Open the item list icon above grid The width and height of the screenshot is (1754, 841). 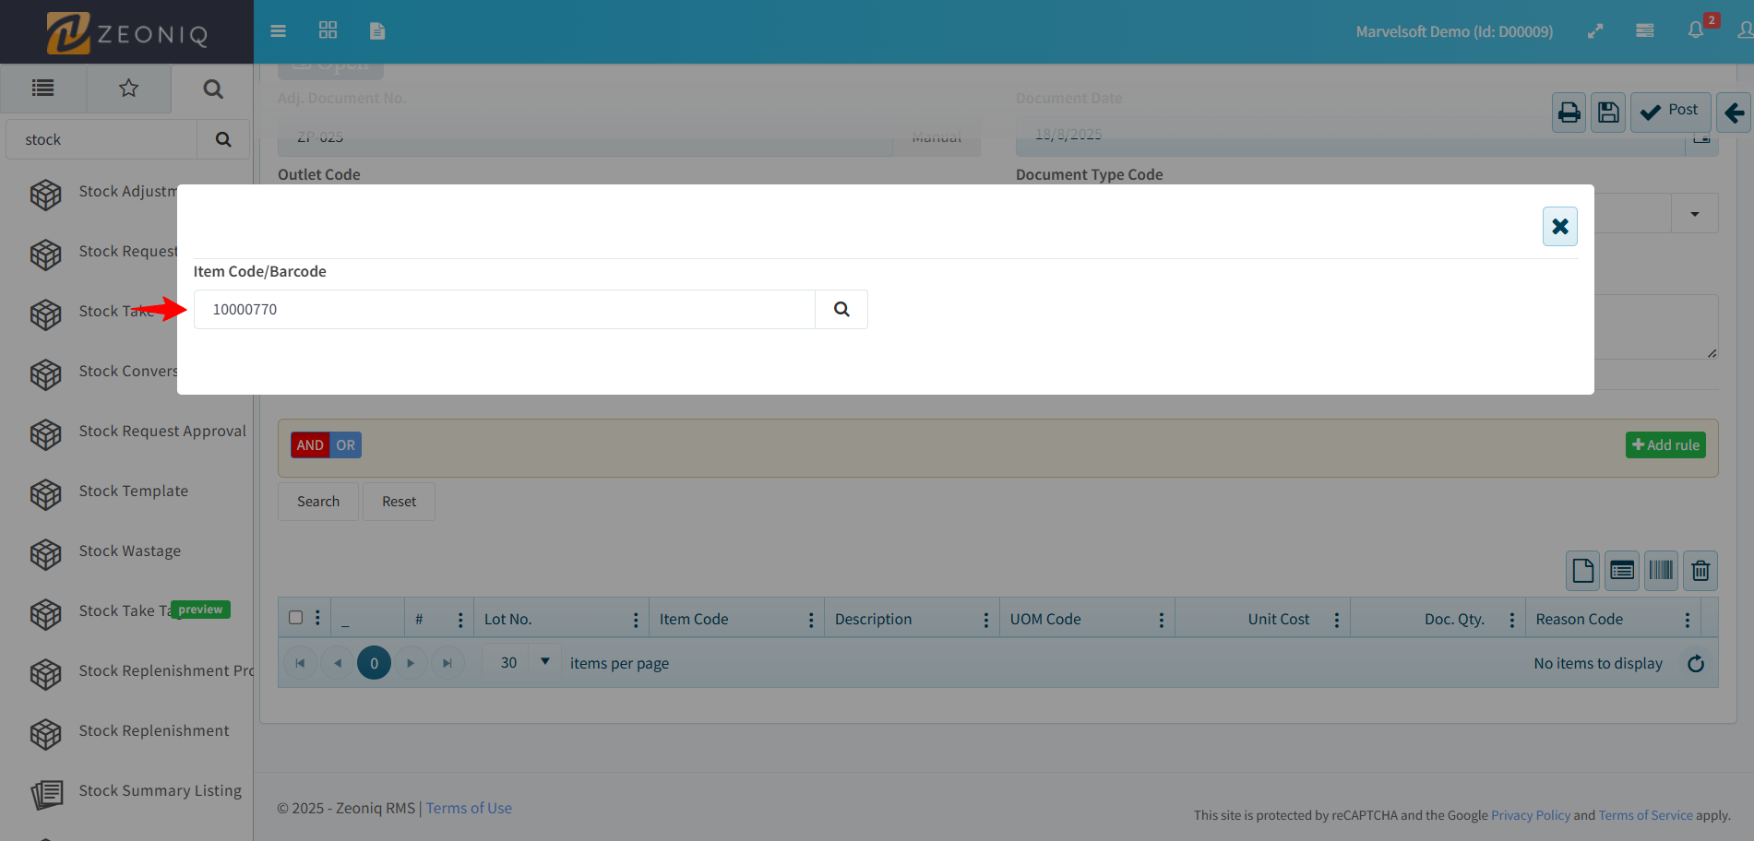1622,571
